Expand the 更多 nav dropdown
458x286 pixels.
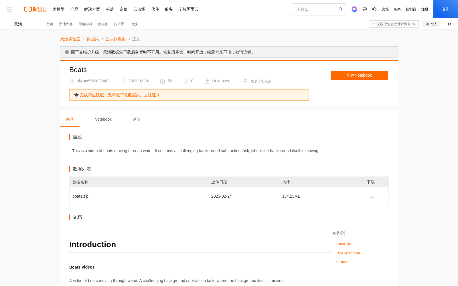pyautogui.click(x=135, y=24)
